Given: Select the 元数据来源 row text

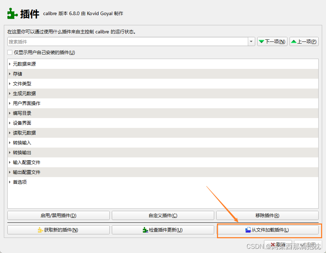Looking at the screenshot, I should 24,64.
